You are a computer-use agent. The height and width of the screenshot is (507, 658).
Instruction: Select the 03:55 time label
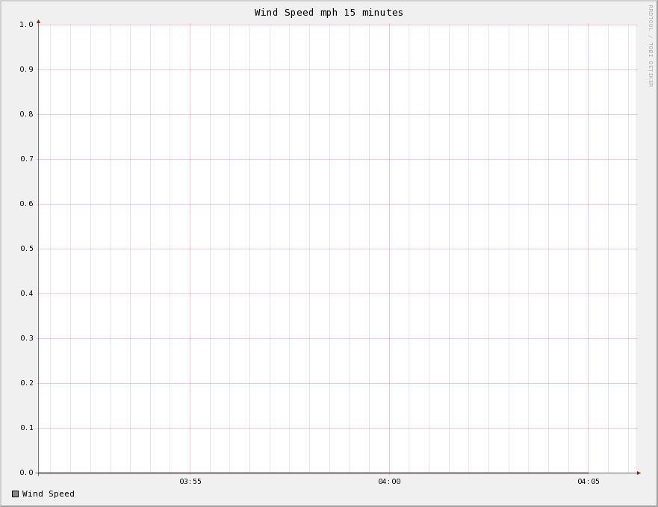[x=190, y=482]
